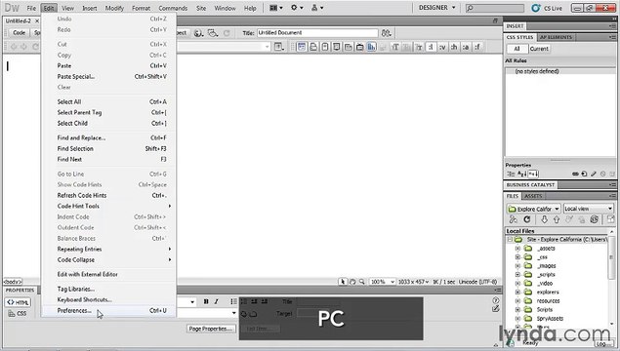Show CSS properties in category view
Viewport: 620px width, 351px height.
[x=511, y=174]
